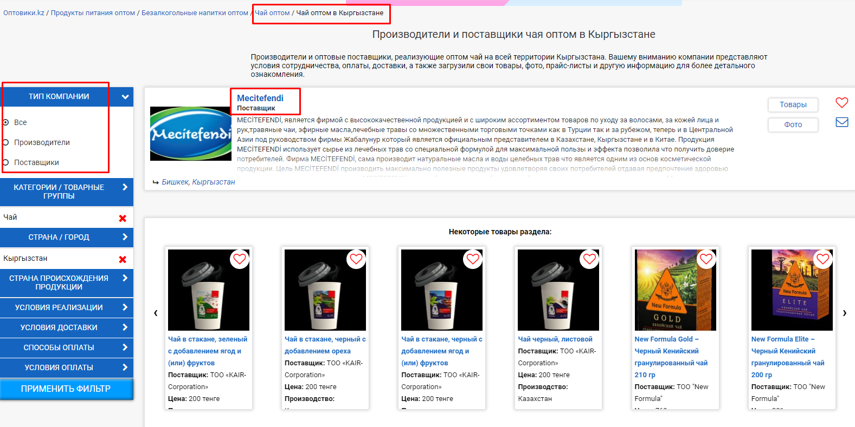Go to Оптовики.kz breadcrumb home
This screenshot has width=855, height=427.
click(24, 12)
